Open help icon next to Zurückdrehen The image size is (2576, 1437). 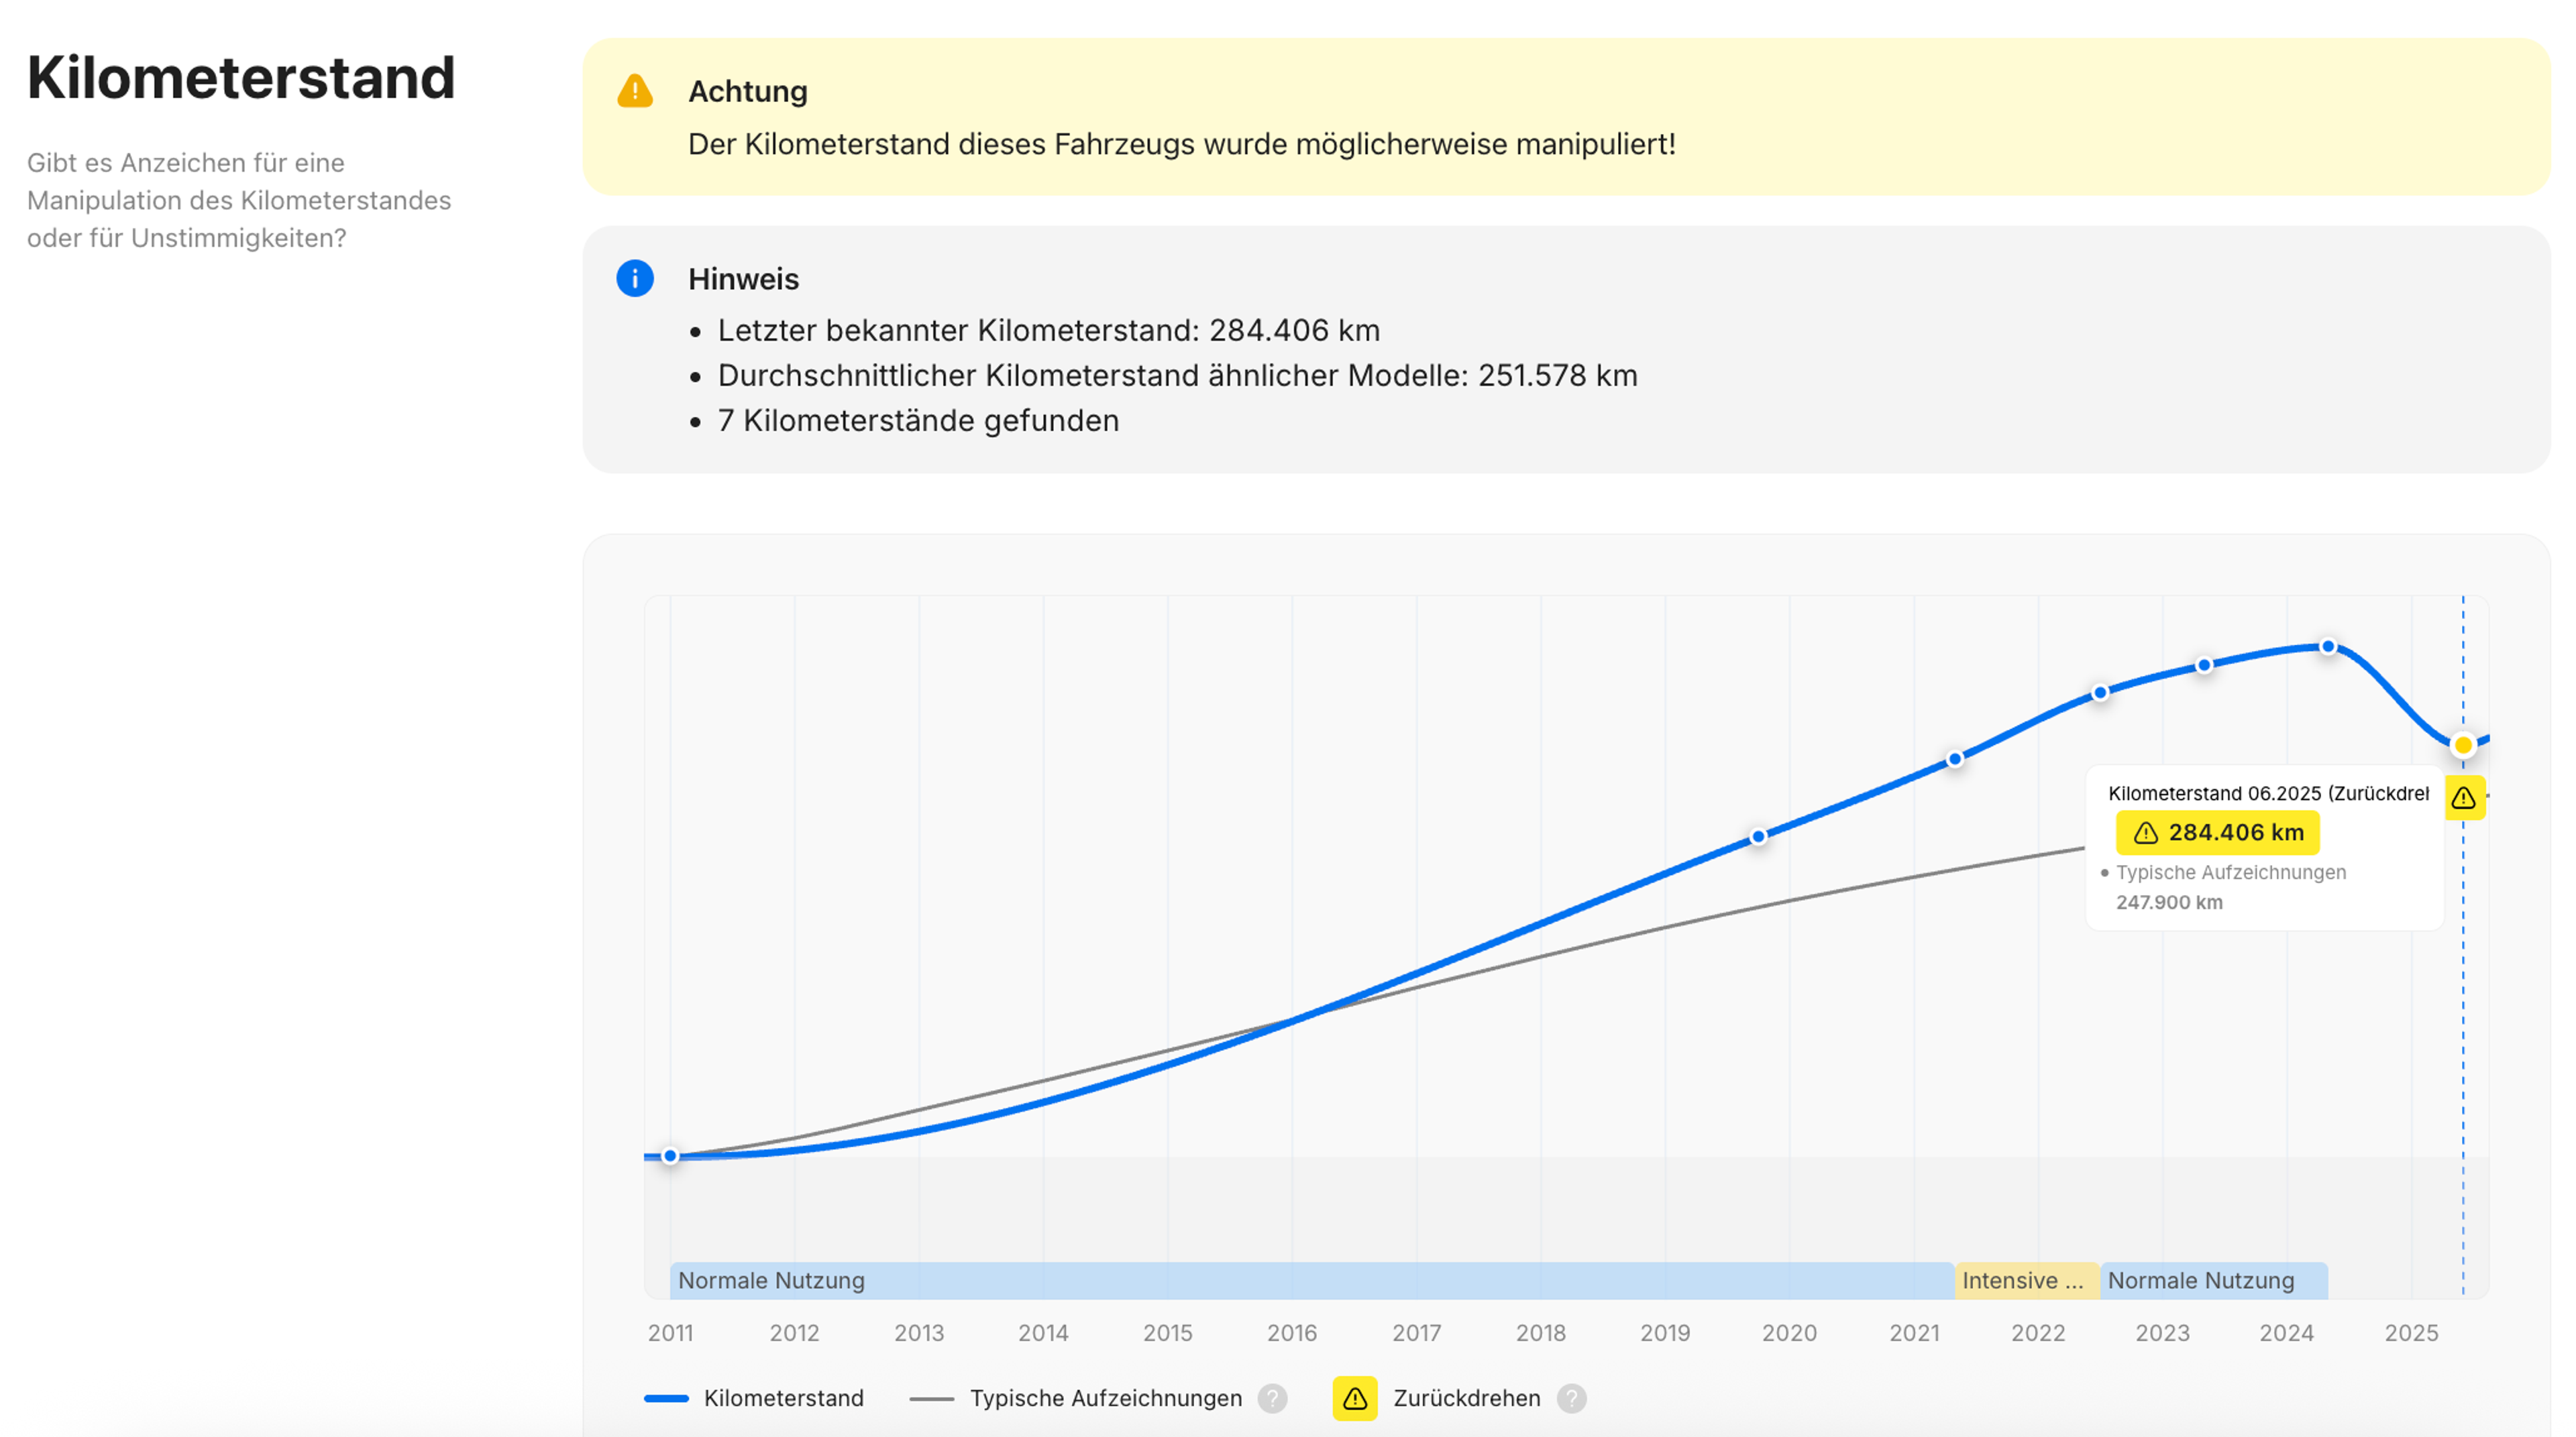point(1571,1398)
